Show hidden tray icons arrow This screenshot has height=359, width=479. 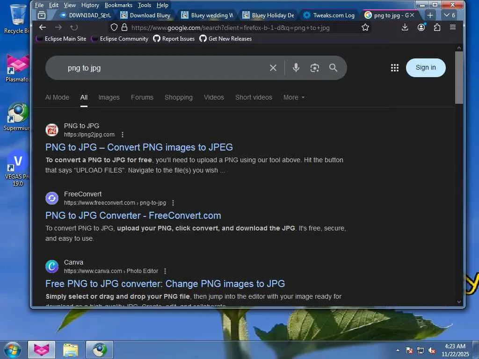[x=398, y=350]
